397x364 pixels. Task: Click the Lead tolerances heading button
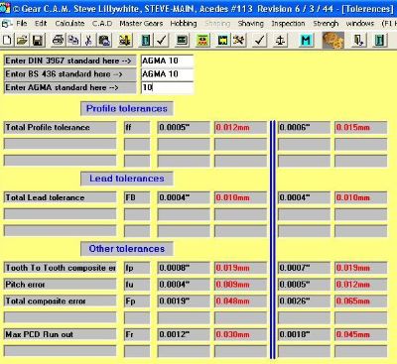(x=127, y=179)
